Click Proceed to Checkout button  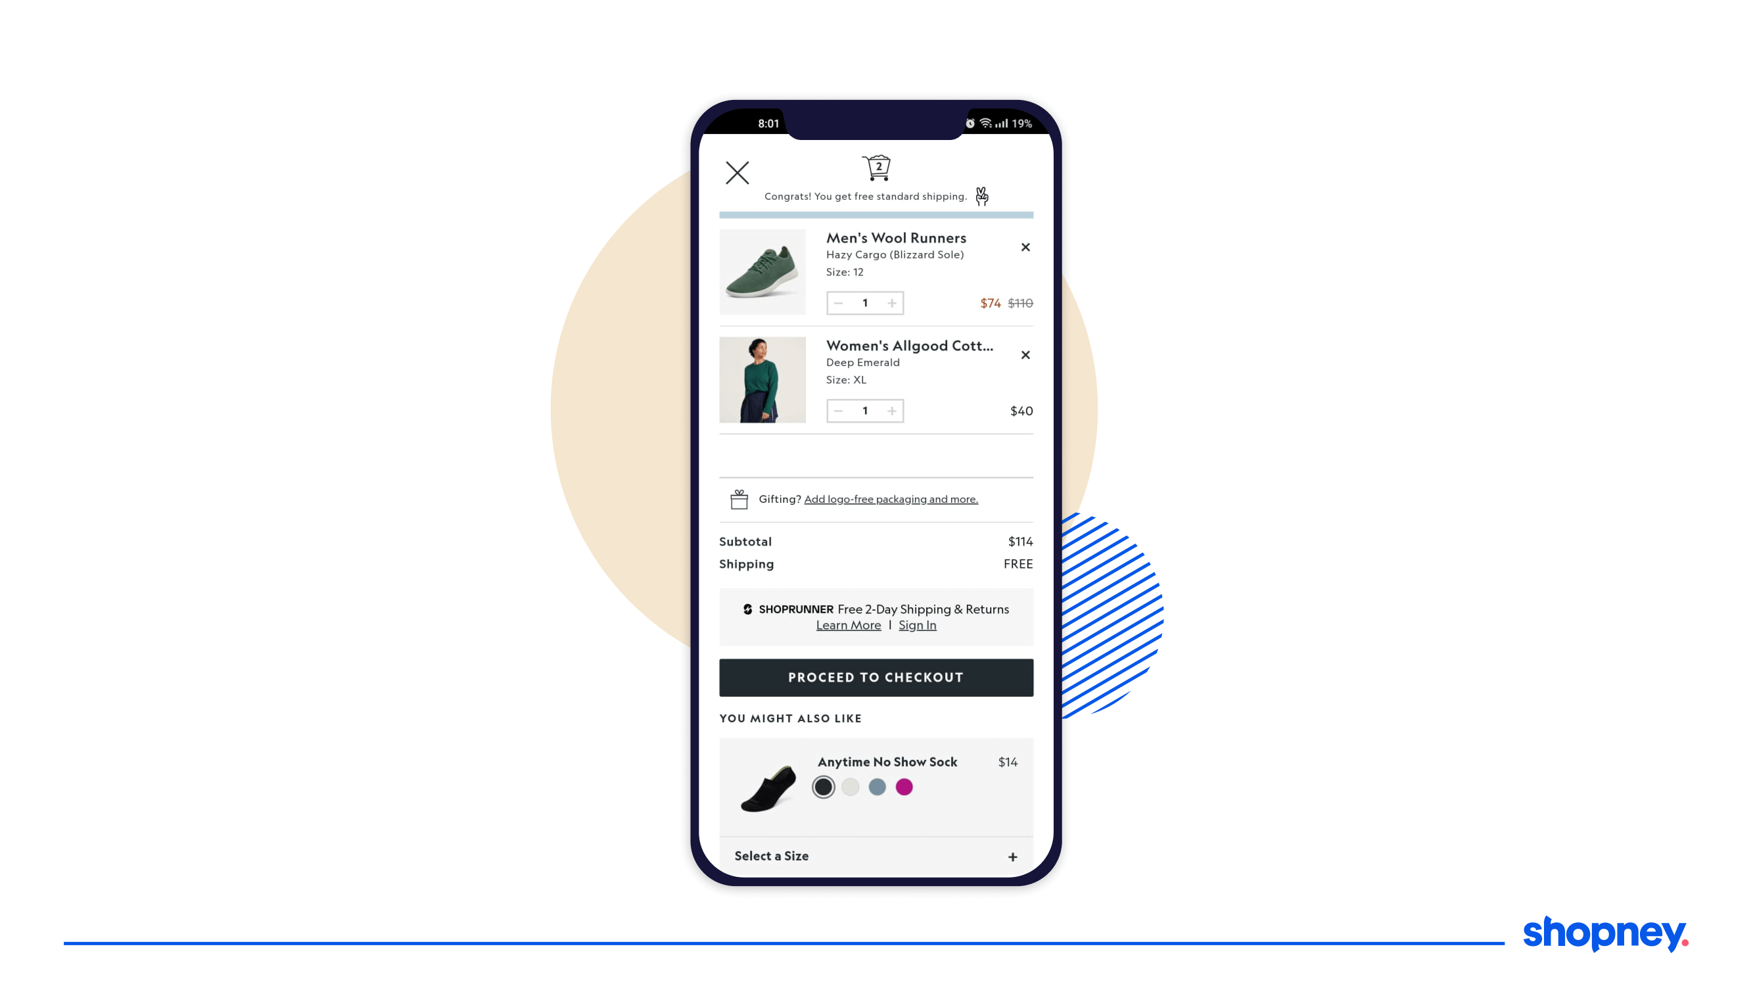877,676
